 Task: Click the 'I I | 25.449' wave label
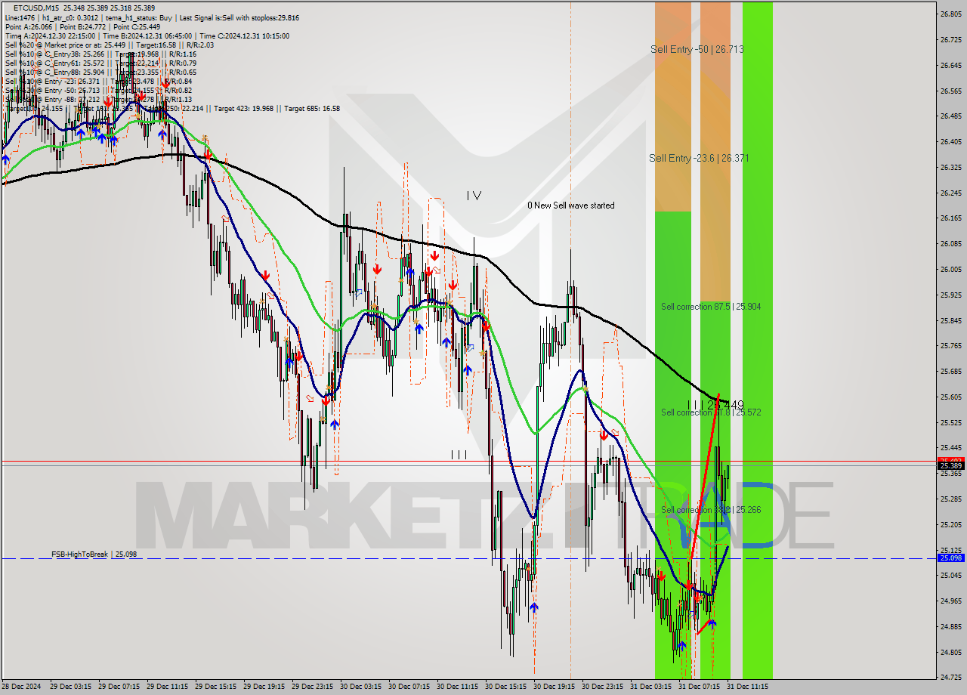715,405
